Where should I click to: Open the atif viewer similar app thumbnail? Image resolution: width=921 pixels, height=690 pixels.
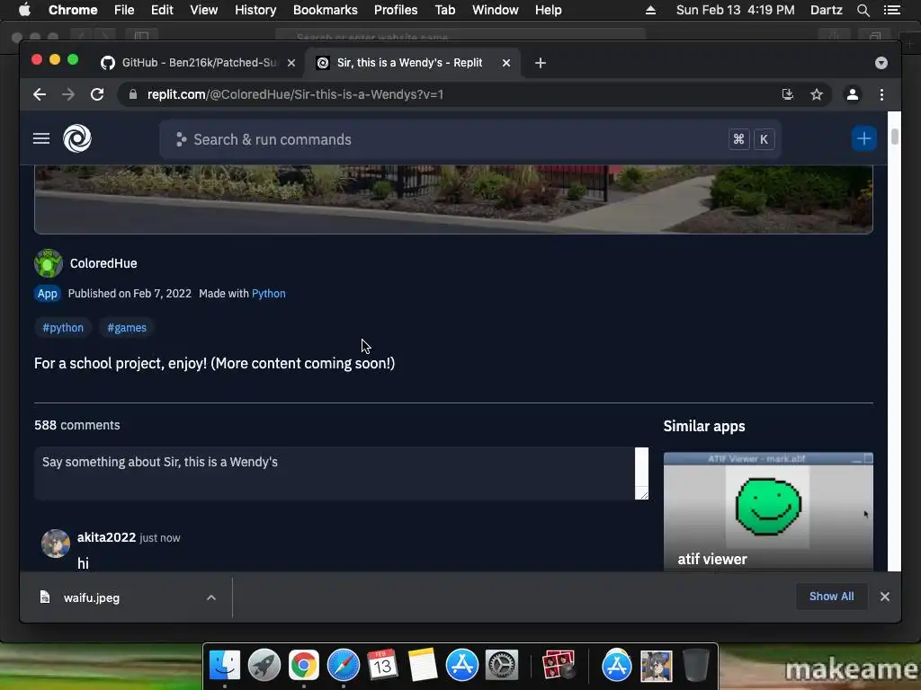click(768, 511)
